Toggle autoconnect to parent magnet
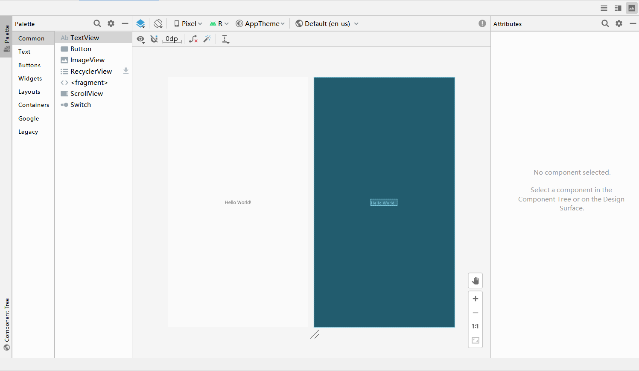This screenshot has width=639, height=371. click(155, 39)
